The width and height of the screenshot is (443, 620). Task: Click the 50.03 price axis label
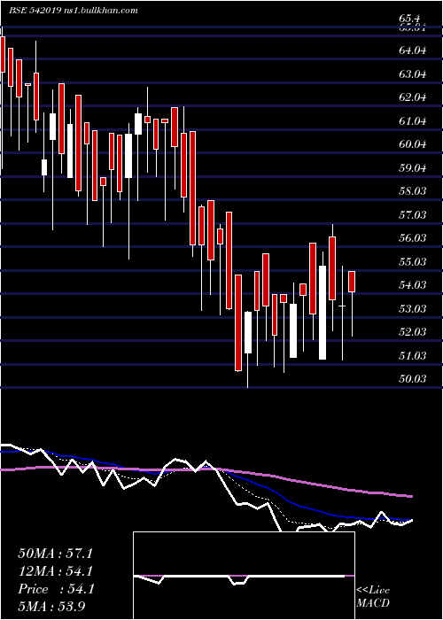413,379
